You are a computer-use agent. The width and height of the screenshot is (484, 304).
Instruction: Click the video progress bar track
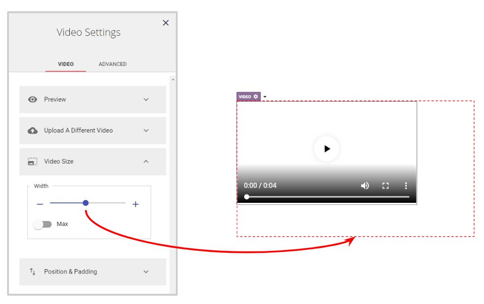click(x=328, y=196)
